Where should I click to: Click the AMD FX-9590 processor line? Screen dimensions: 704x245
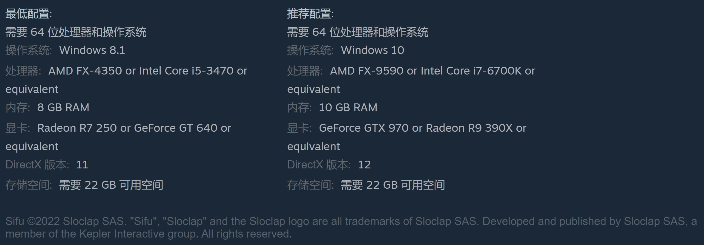pos(432,71)
